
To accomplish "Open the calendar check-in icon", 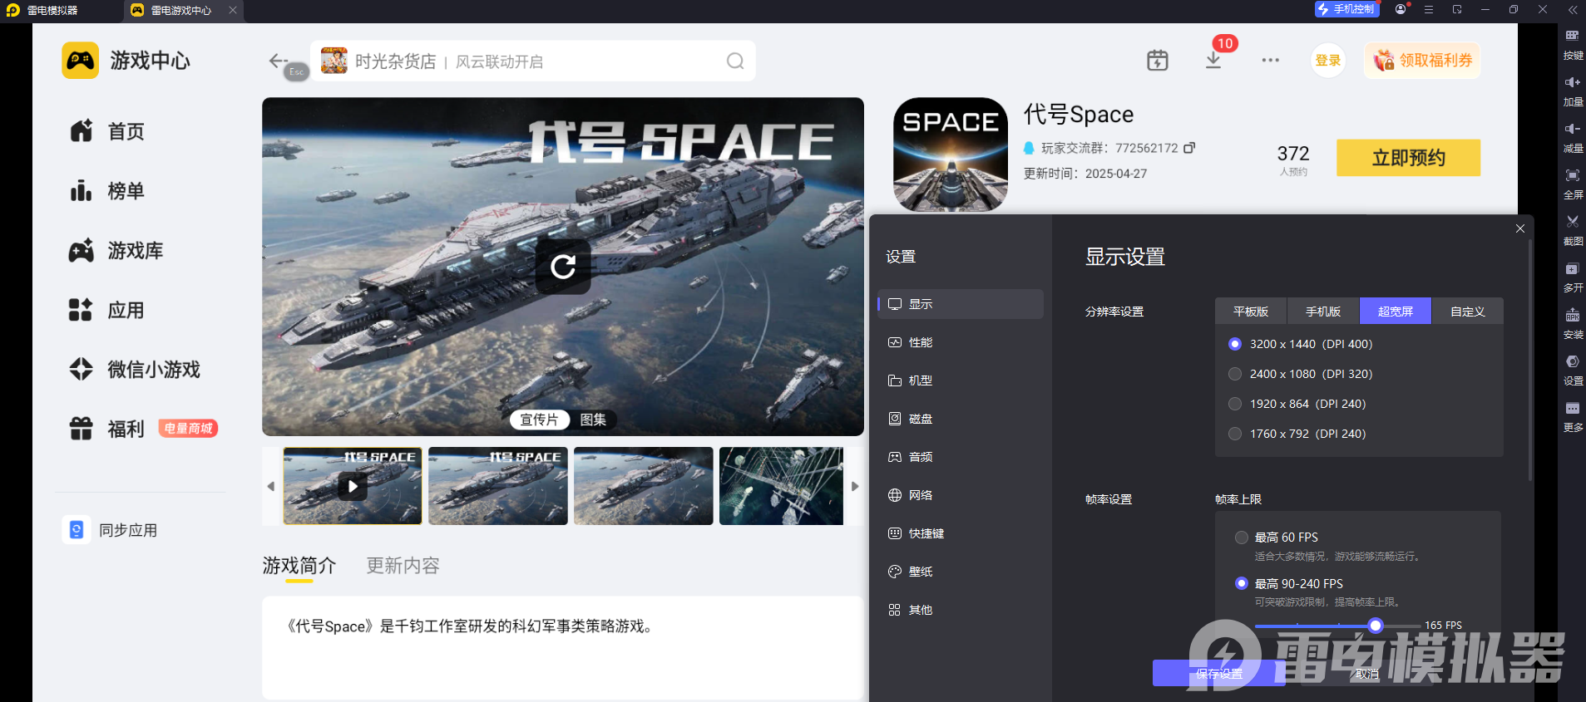I will (x=1157, y=61).
